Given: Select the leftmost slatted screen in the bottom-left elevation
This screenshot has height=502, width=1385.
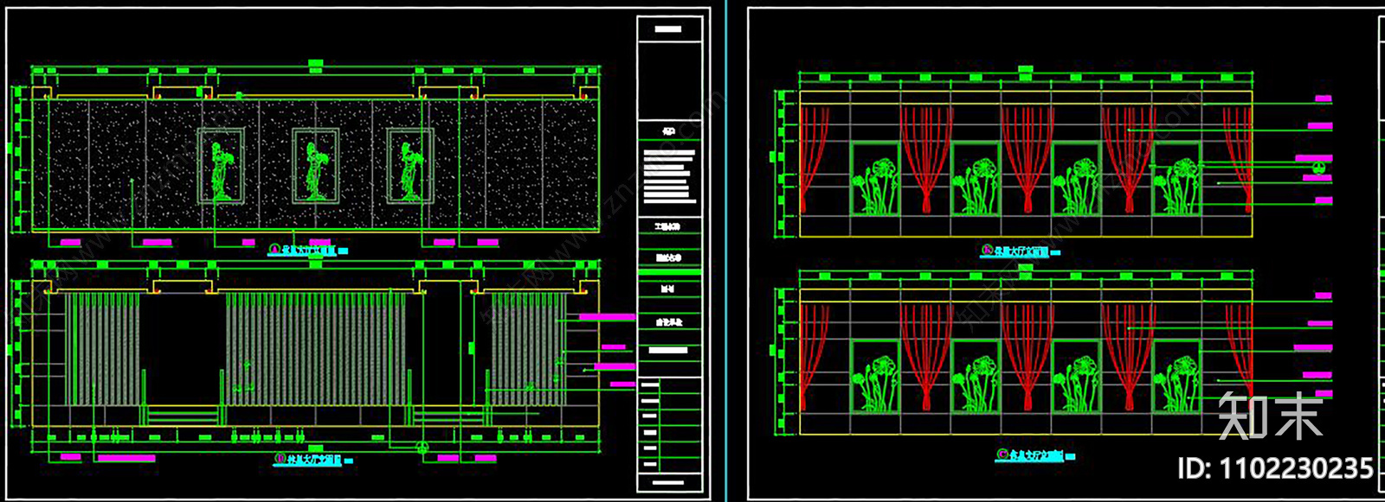Looking at the screenshot, I should click(103, 348).
